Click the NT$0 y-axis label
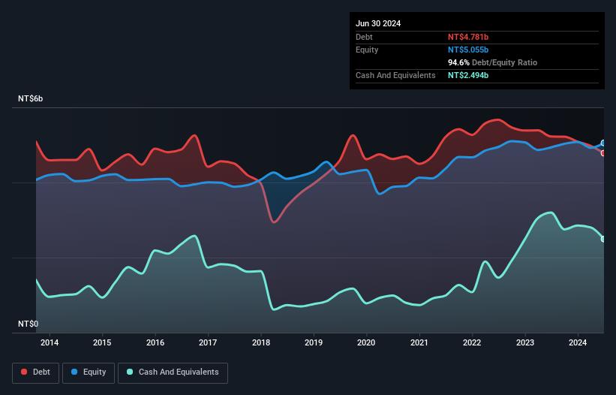 tap(29, 324)
